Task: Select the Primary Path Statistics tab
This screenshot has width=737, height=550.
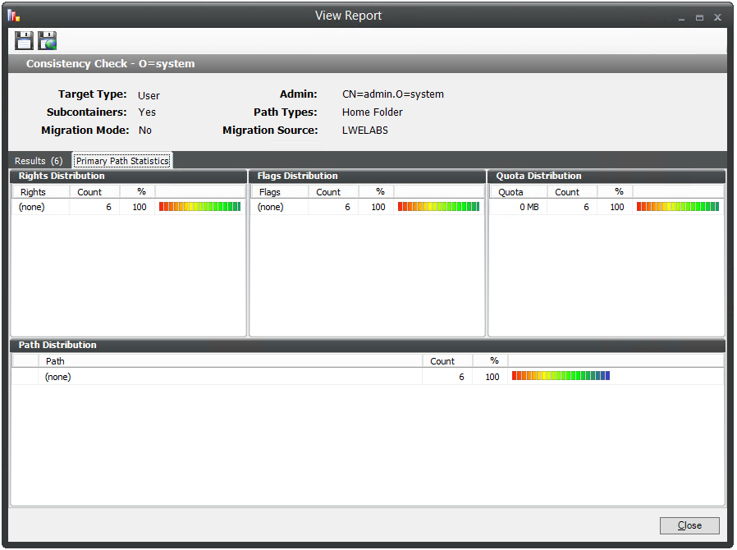Action: [122, 161]
